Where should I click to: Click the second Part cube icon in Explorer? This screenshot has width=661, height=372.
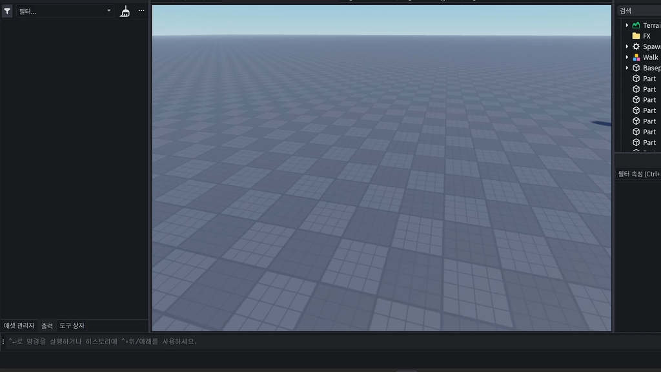point(636,88)
